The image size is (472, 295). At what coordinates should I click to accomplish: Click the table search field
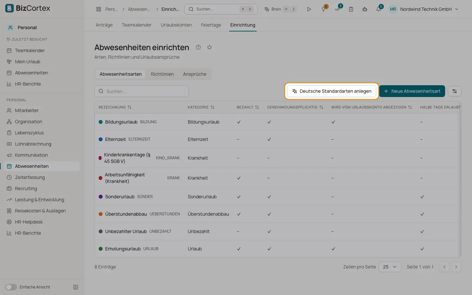point(142,91)
